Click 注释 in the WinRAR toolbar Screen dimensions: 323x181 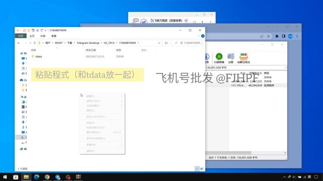tap(231, 58)
